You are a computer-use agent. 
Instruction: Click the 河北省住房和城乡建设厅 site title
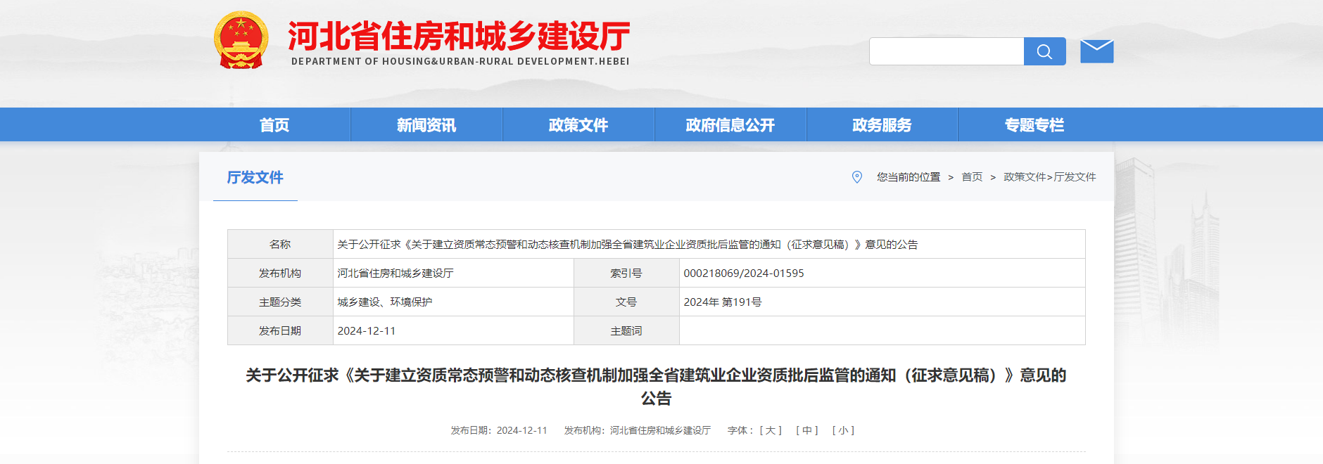tap(459, 37)
